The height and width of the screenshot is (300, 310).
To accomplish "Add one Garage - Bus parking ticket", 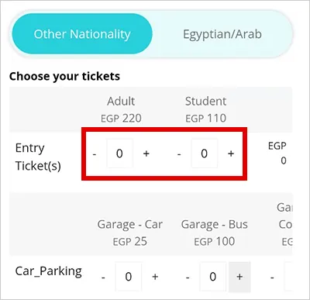I will coord(239,277).
